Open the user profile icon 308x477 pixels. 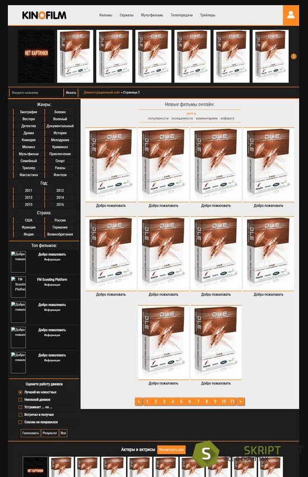point(291,15)
